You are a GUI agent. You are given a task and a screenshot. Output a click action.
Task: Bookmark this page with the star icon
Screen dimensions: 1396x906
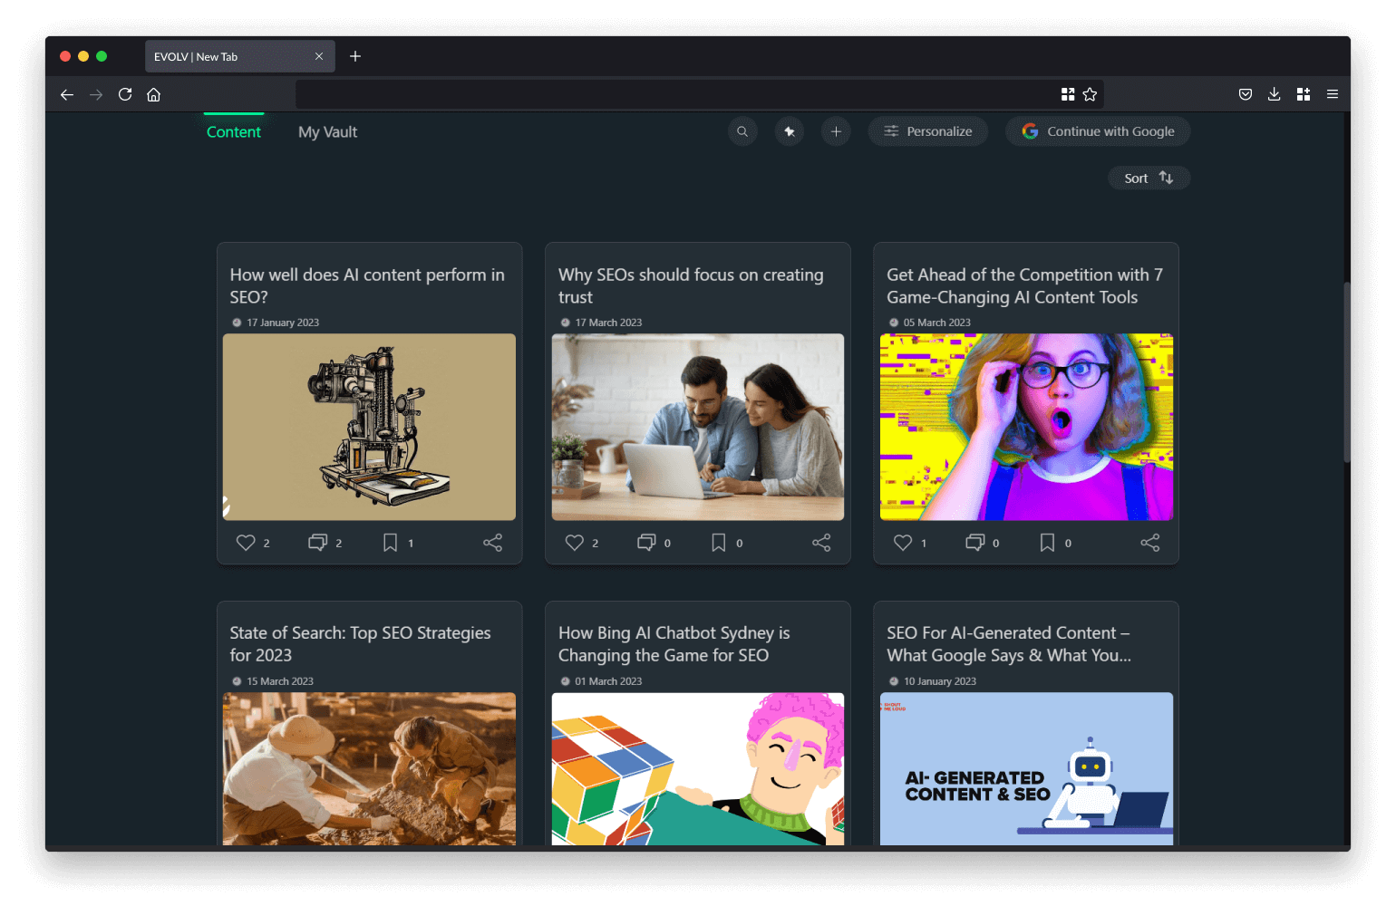click(x=1090, y=94)
